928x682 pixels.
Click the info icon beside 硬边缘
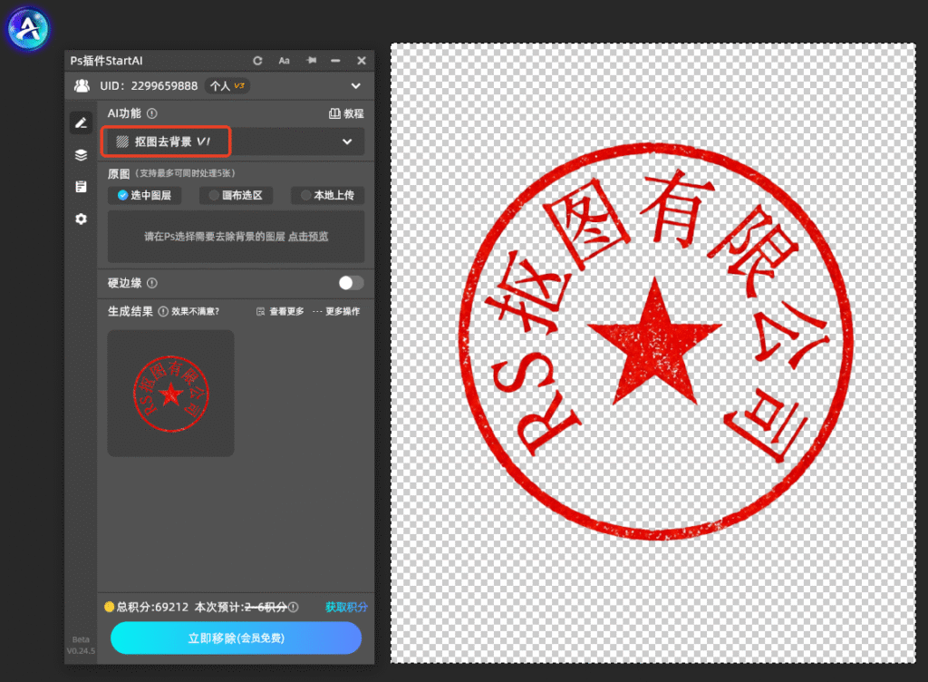point(152,283)
